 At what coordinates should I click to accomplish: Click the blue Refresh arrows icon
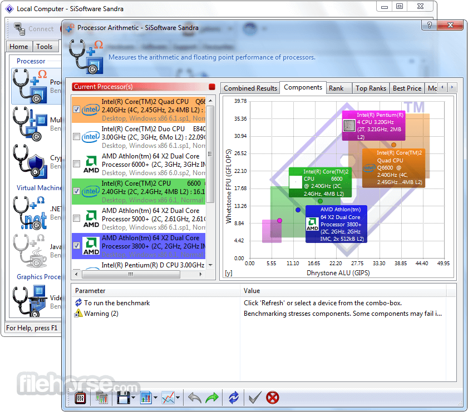(x=234, y=398)
